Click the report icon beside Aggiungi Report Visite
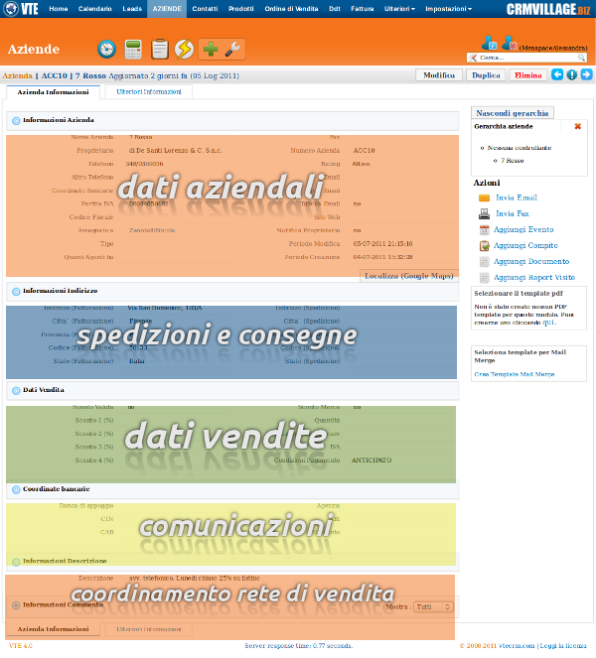The height and width of the screenshot is (658, 596). (485, 277)
